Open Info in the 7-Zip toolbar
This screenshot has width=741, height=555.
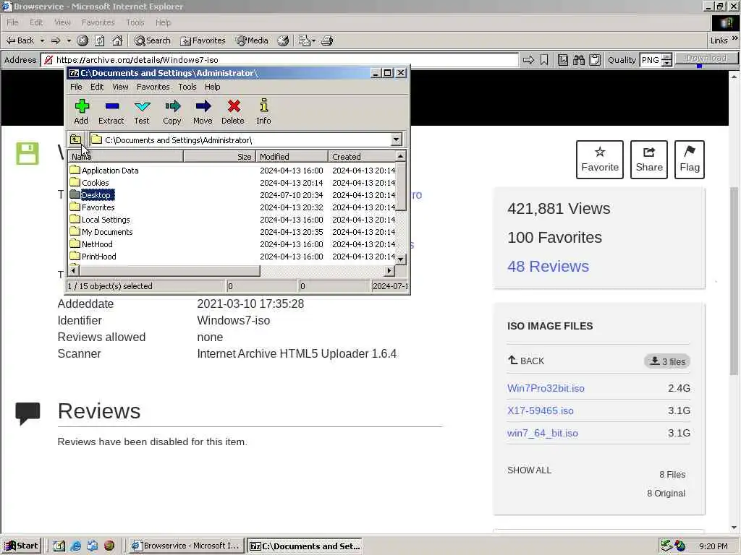(263, 112)
